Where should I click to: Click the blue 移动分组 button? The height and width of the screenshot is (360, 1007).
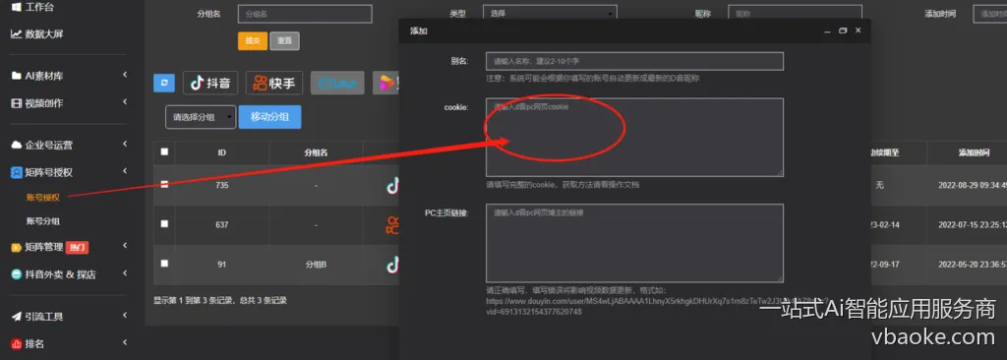pyautogui.click(x=269, y=117)
